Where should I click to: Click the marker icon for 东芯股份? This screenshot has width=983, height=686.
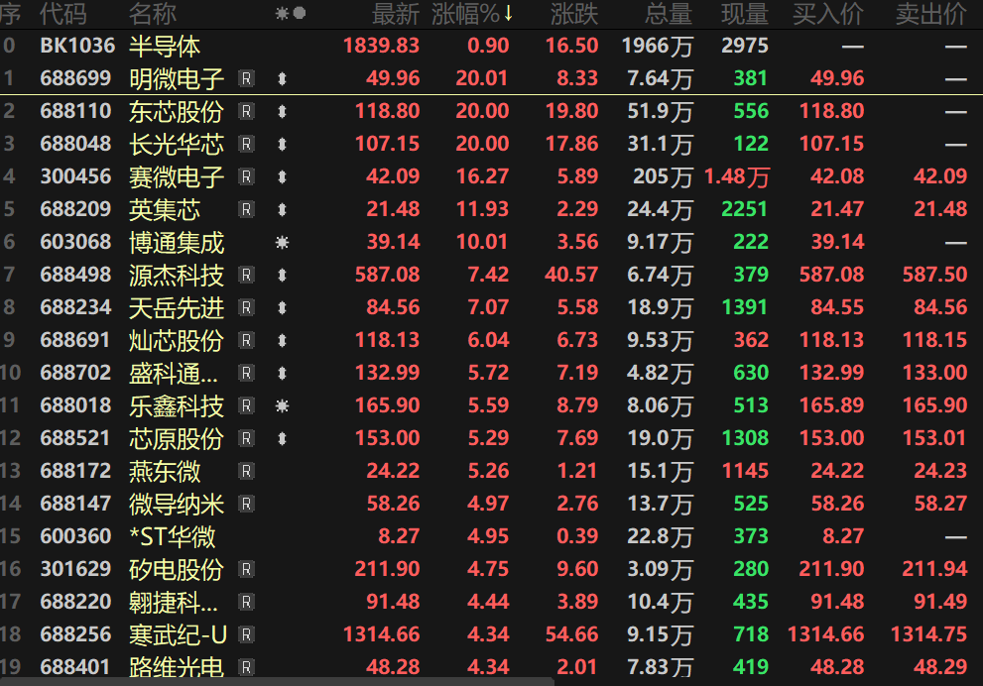[x=282, y=111]
